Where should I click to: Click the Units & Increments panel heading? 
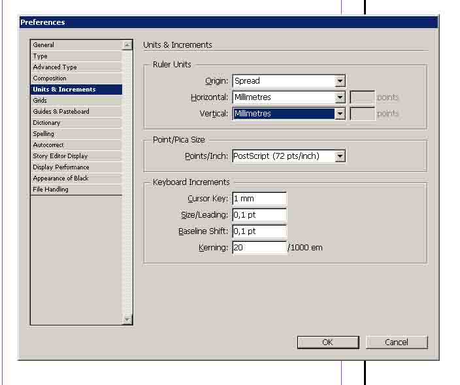tap(178, 45)
